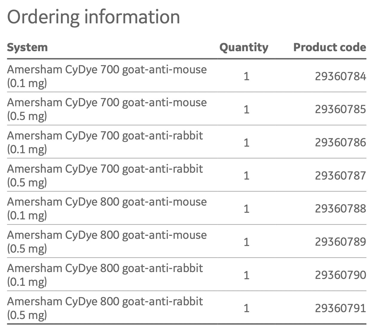Select CyDye 700 goat-anti-mouse 0.1 mg row
Viewport: 373px width, 331px height.
pyautogui.click(x=186, y=76)
